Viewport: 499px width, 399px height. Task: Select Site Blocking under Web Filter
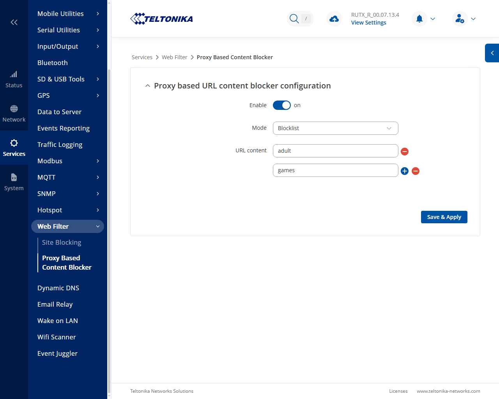(62, 242)
